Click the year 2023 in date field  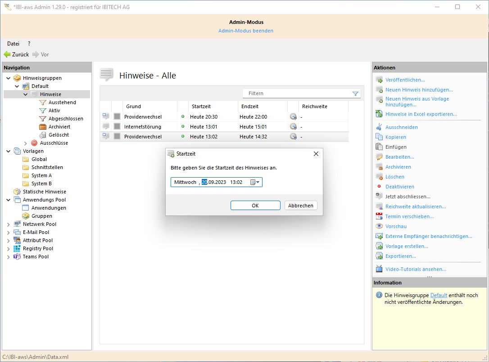(220, 182)
